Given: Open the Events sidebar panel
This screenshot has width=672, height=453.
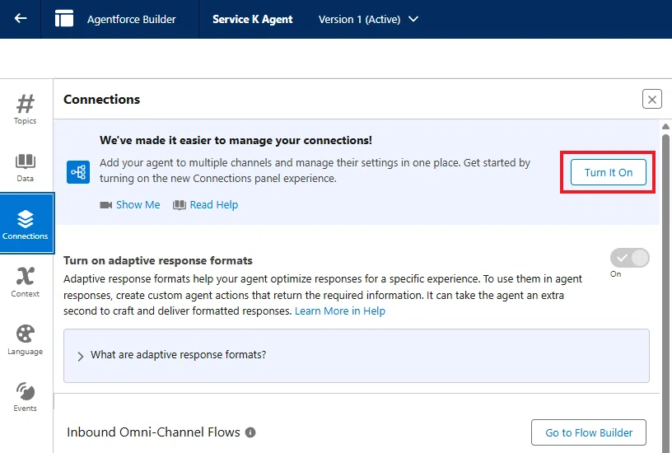Looking at the screenshot, I should (26, 397).
